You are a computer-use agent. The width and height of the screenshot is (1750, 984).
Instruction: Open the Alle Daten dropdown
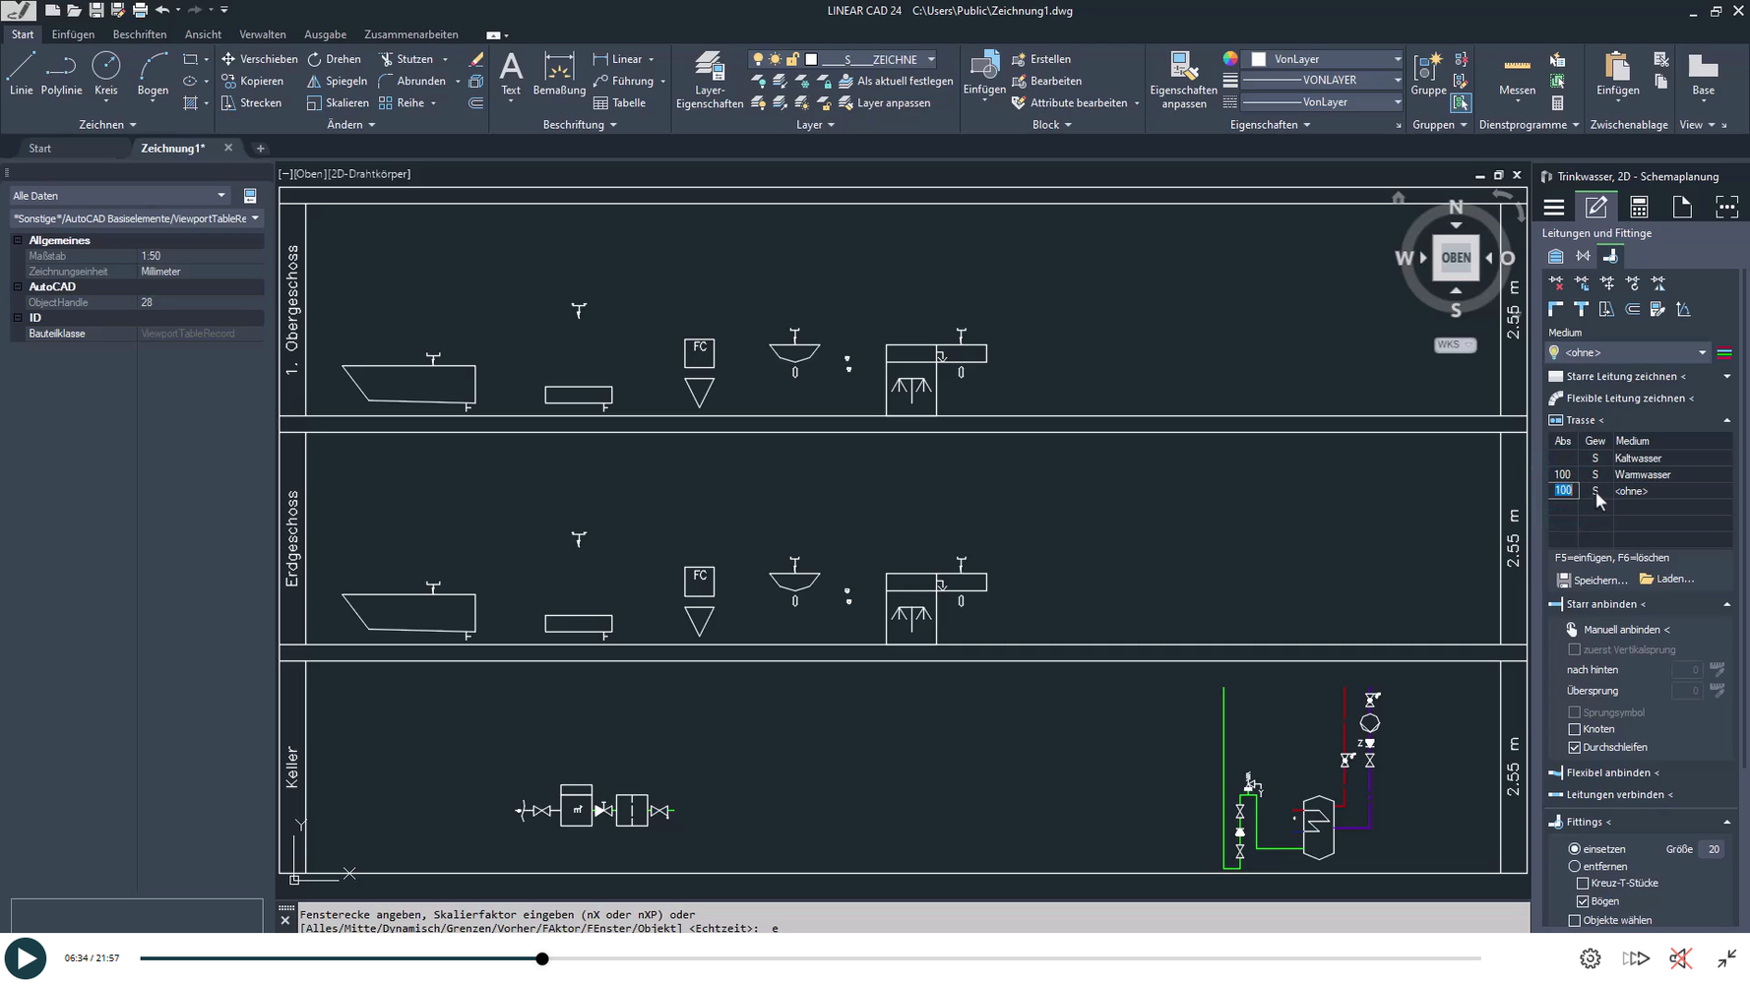[118, 196]
